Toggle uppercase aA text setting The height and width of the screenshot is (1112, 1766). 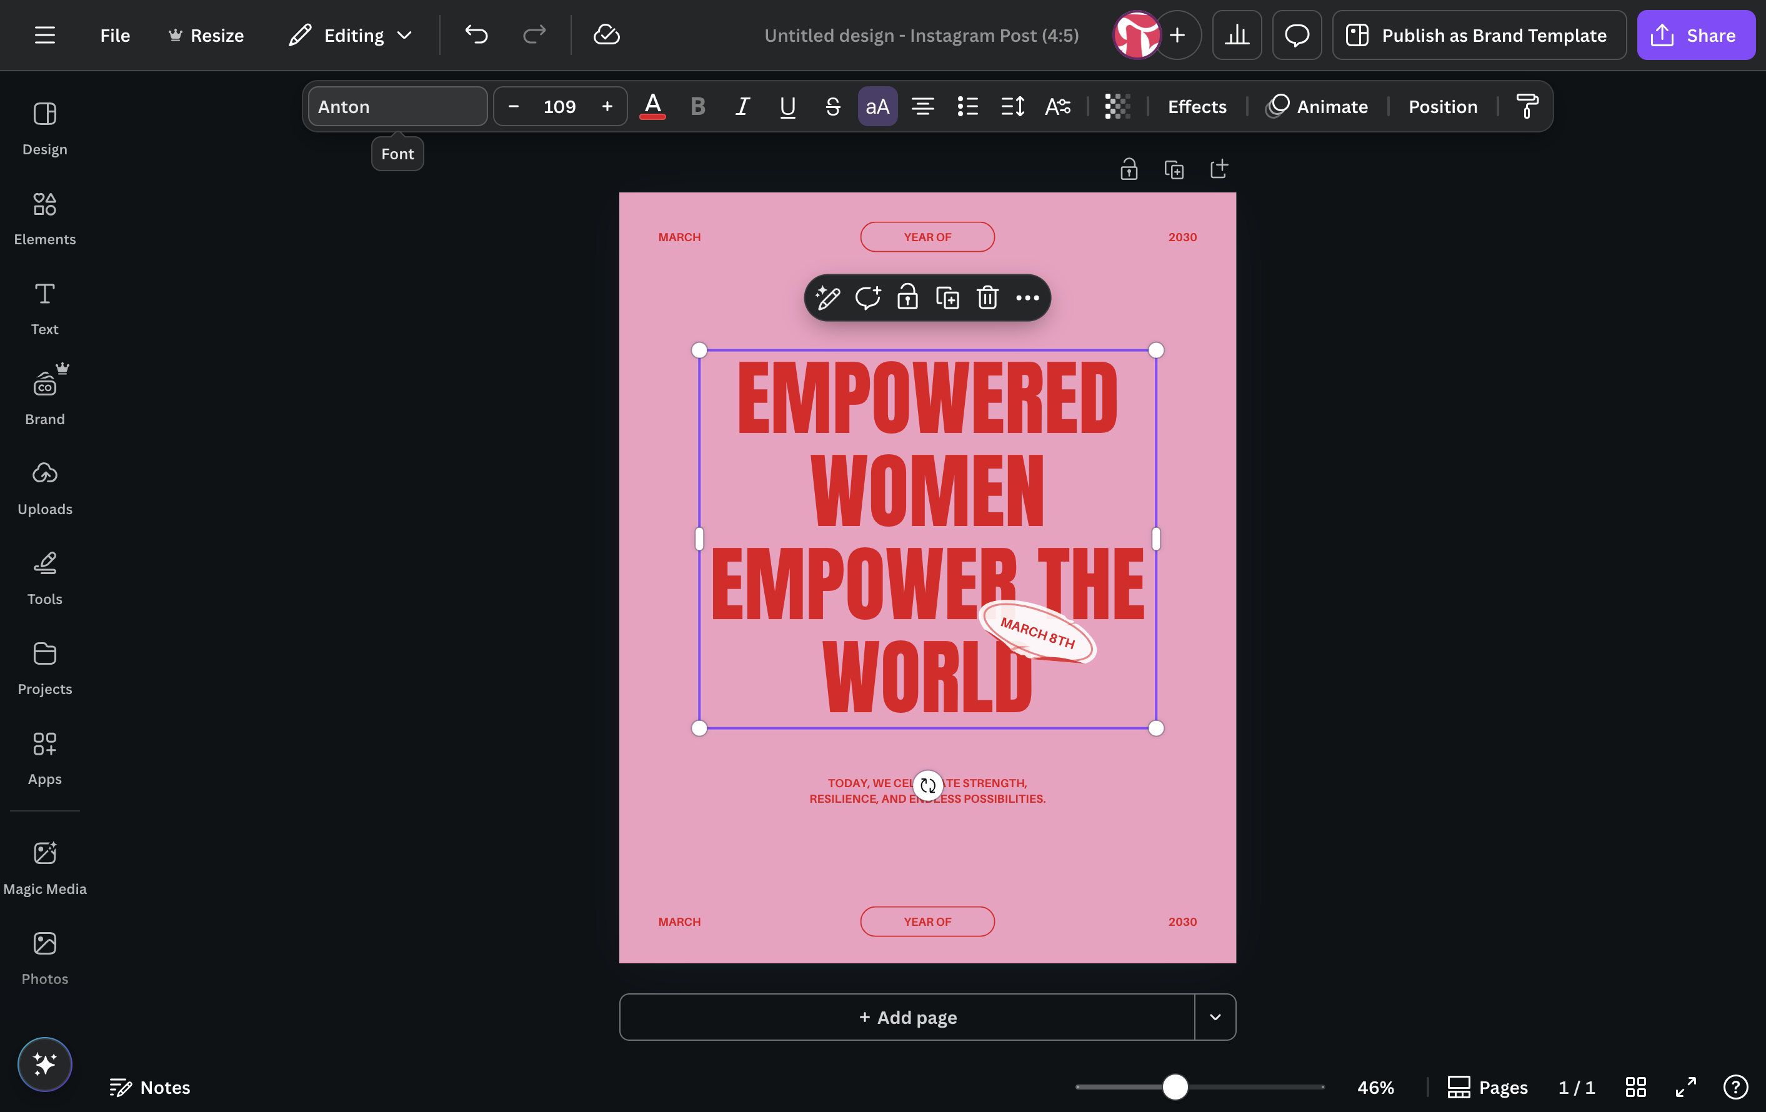877,106
